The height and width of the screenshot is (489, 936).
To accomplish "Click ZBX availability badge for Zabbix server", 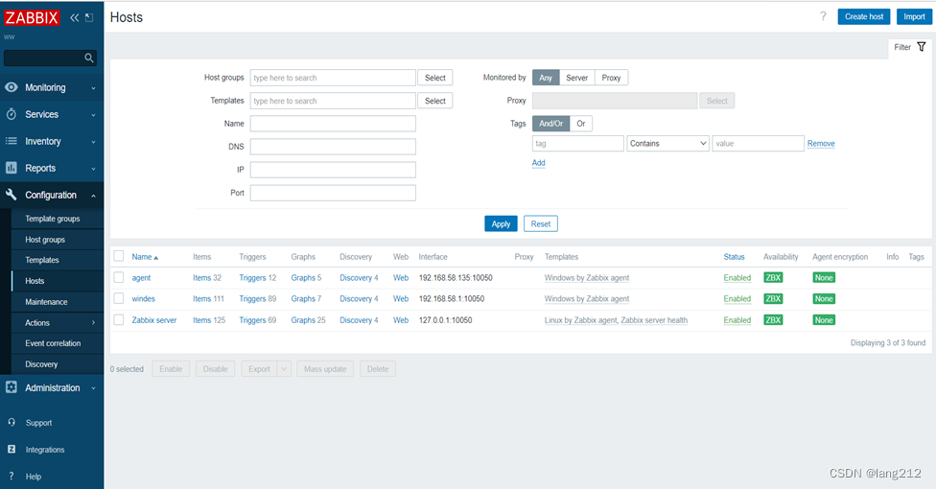I will point(773,320).
